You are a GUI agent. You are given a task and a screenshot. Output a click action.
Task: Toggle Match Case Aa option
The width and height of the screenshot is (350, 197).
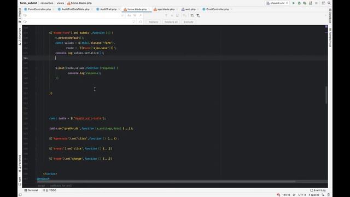pos(129,15)
